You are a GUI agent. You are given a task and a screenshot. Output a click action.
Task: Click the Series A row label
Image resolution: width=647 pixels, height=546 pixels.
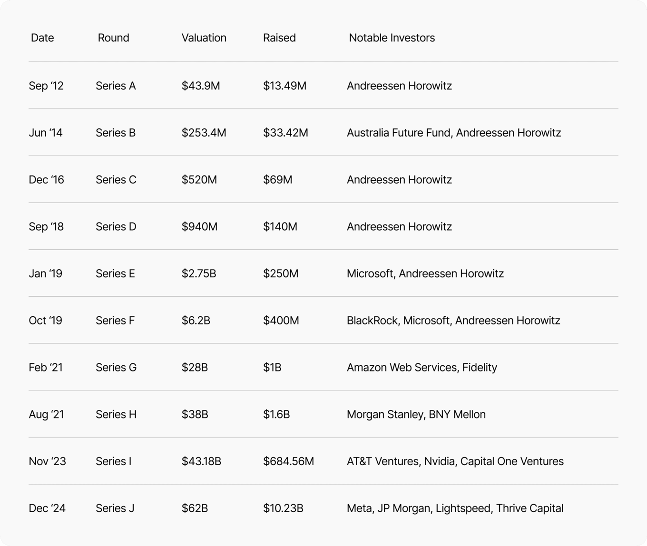pos(116,86)
